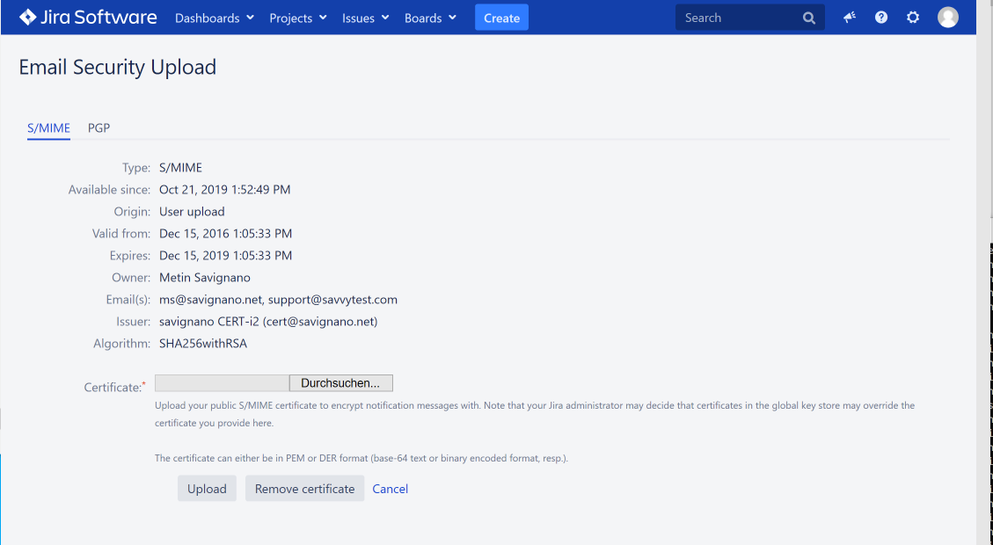Open the Boards dropdown menu
993x545 pixels.
pos(430,18)
